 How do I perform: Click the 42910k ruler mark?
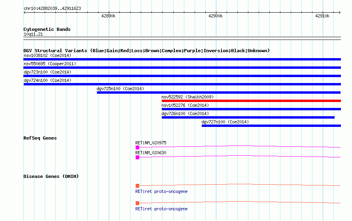click(x=322, y=16)
